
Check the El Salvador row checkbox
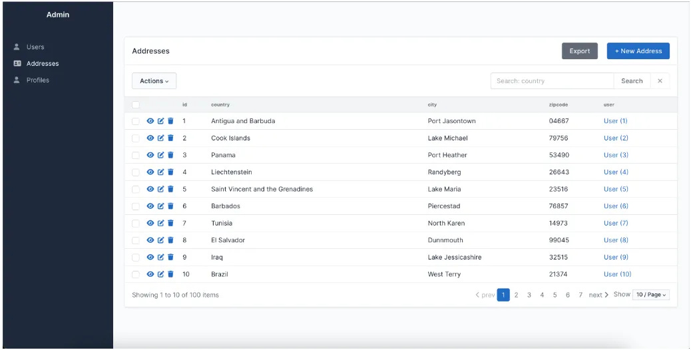136,240
